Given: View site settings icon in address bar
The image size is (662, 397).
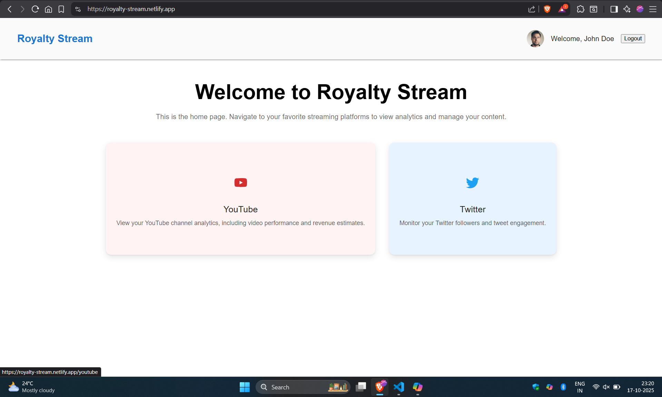Looking at the screenshot, I should 78,9.
